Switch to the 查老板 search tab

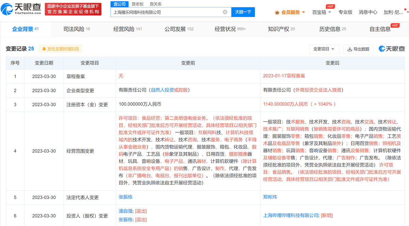pos(137,4)
